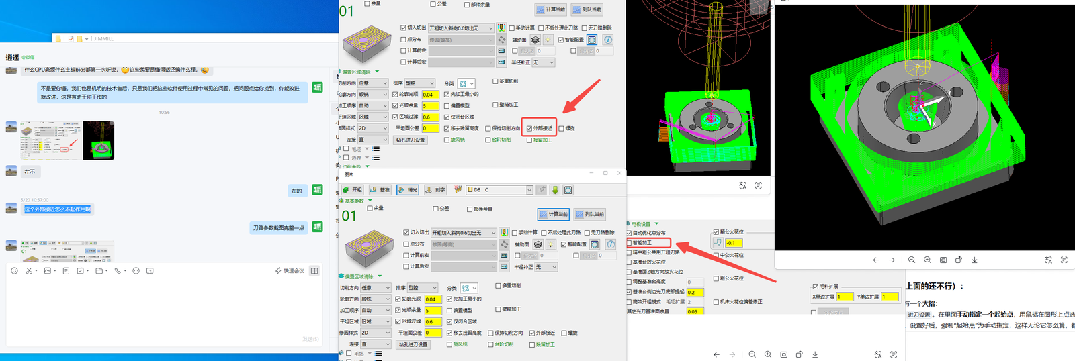Click translate icon under the small 3D toolpath image
The width and height of the screenshot is (1075, 361).
tap(742, 185)
